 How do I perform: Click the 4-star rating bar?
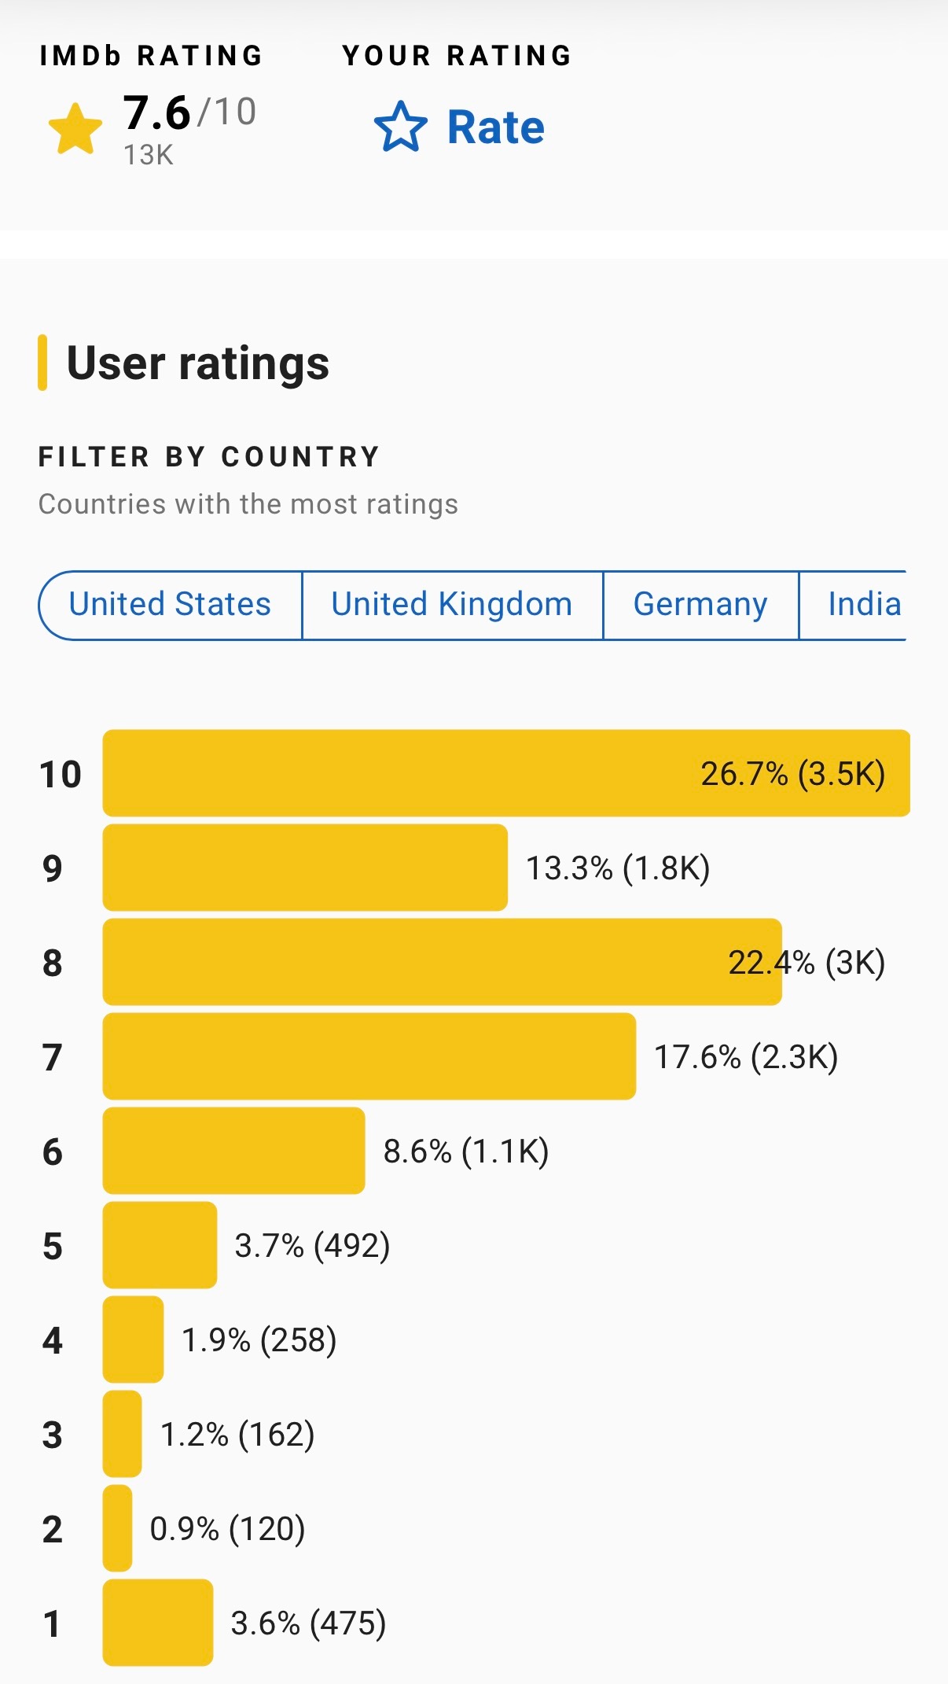click(133, 1339)
